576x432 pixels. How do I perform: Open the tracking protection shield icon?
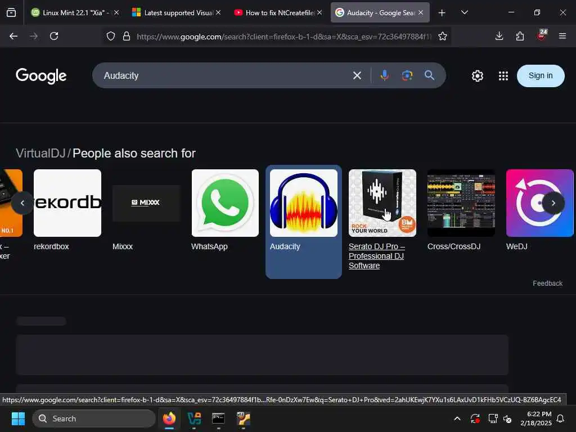[111, 36]
